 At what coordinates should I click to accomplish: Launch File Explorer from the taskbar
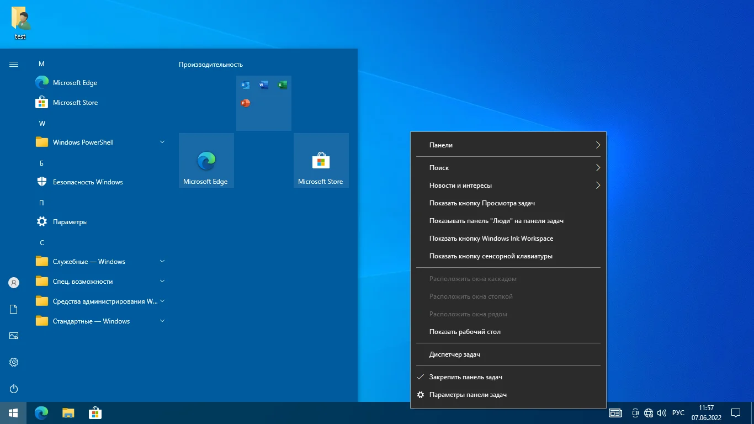pyautogui.click(x=68, y=413)
